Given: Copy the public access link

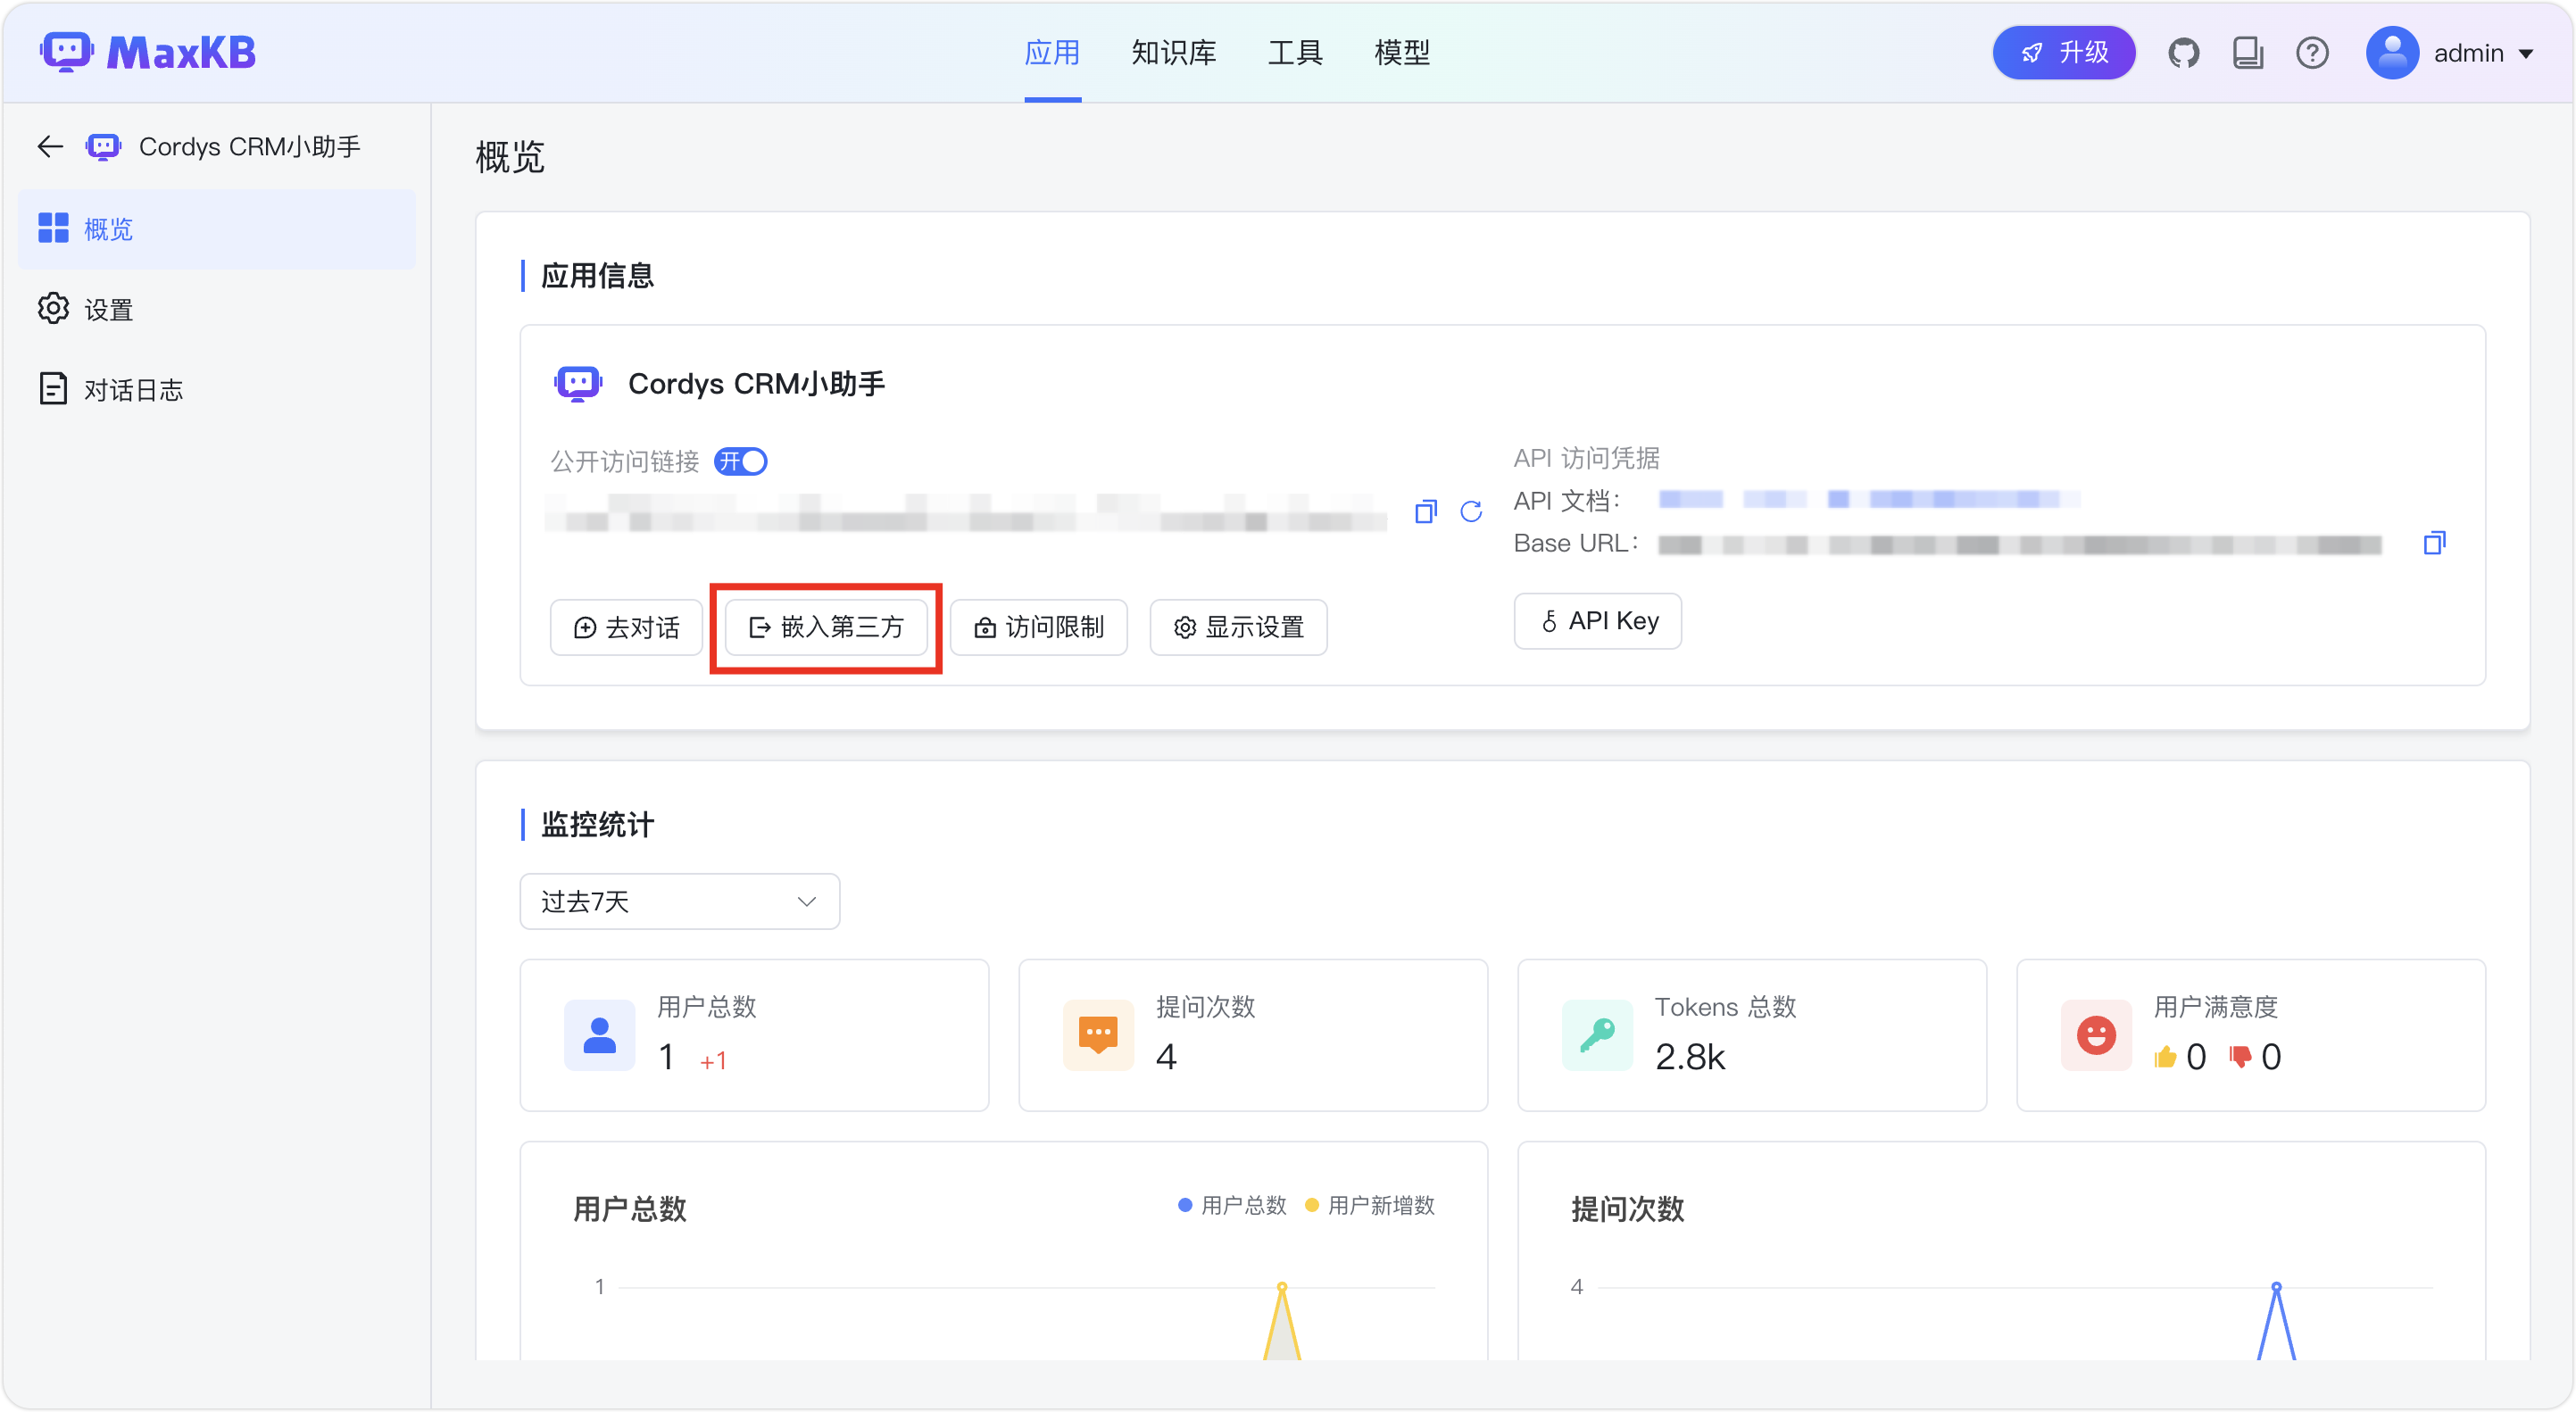Looking at the screenshot, I should 1425,511.
